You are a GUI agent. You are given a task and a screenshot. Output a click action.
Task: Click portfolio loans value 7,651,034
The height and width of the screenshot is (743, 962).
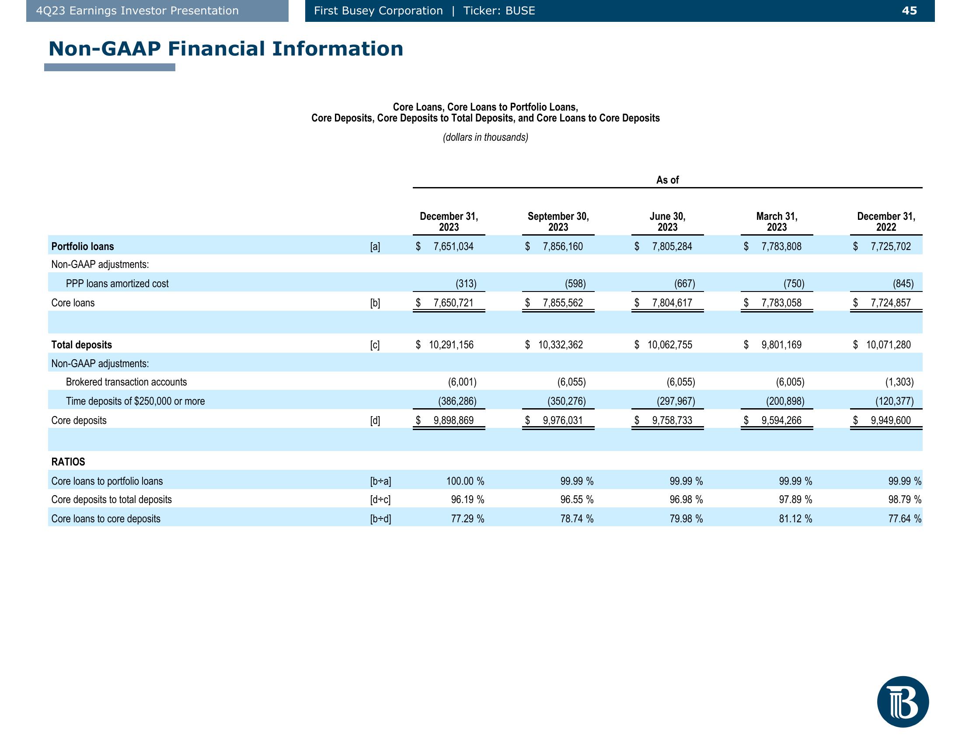point(453,247)
